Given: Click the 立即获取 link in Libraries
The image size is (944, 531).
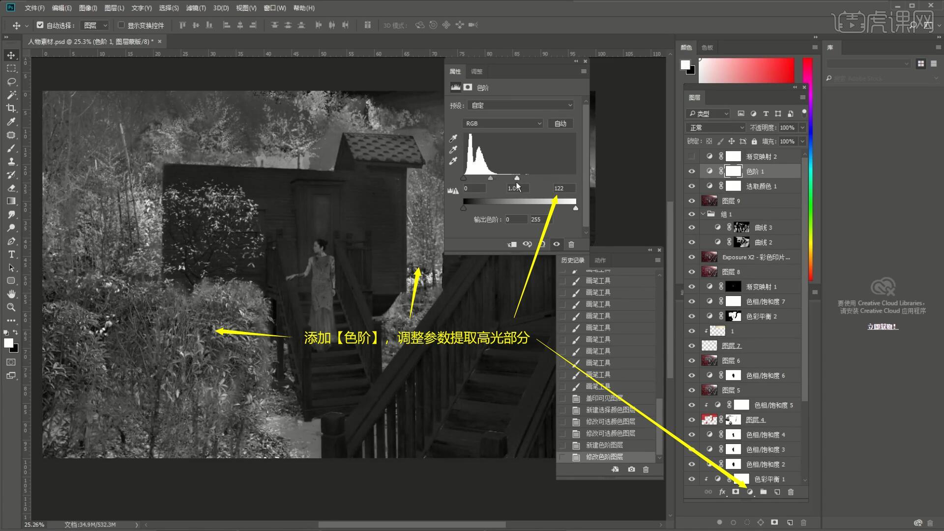Looking at the screenshot, I should point(882,326).
